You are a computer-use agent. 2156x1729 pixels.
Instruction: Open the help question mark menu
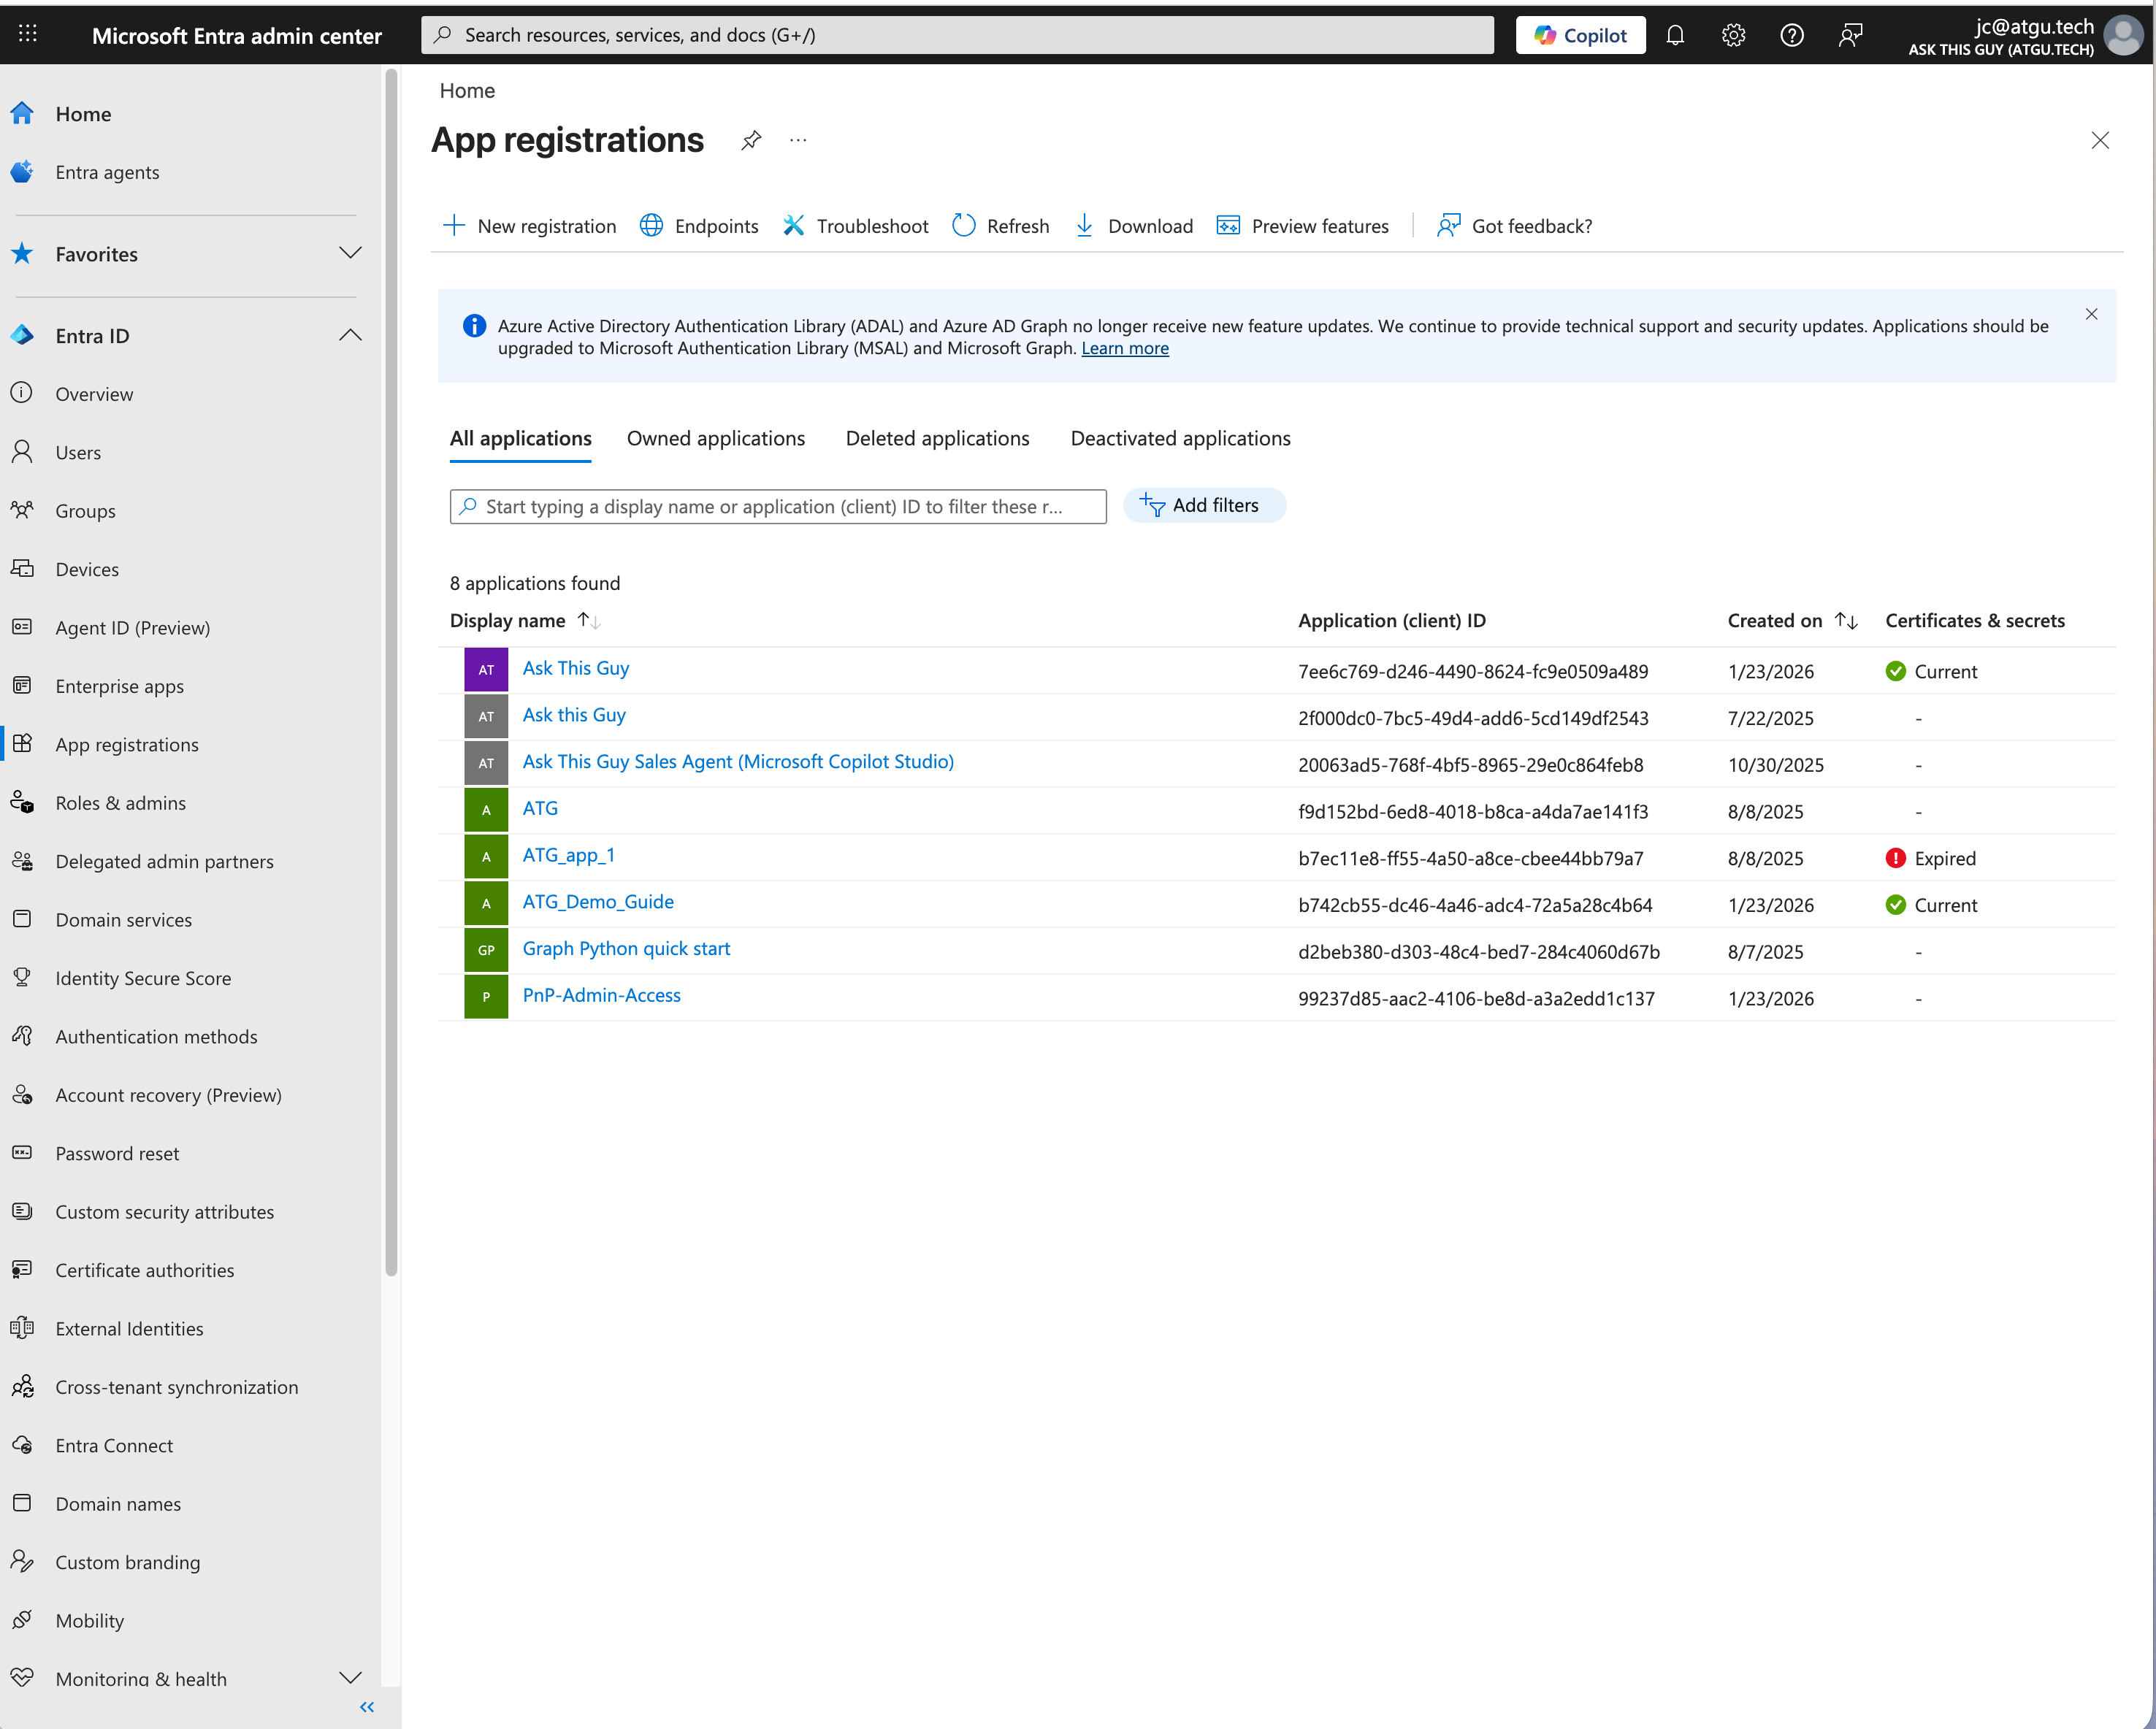pos(1791,35)
